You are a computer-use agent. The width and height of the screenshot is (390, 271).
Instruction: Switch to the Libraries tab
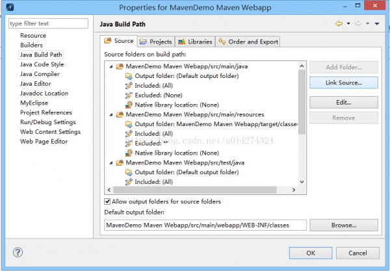point(195,42)
